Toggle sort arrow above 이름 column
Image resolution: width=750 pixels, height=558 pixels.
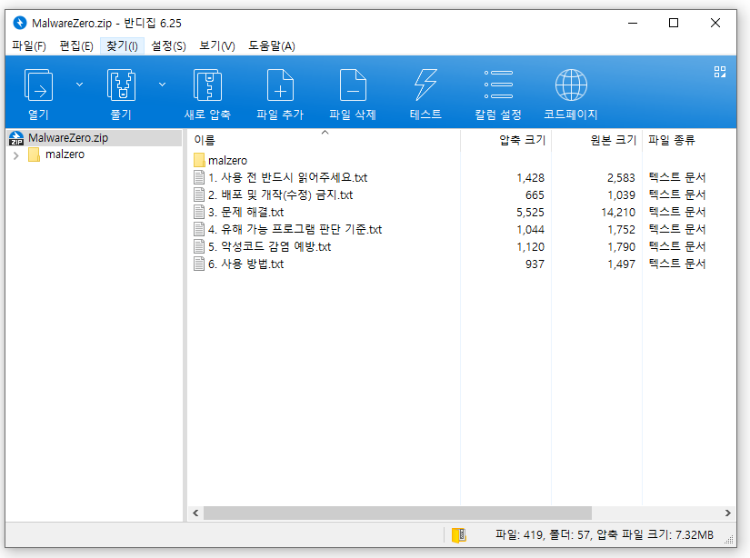pos(325,133)
